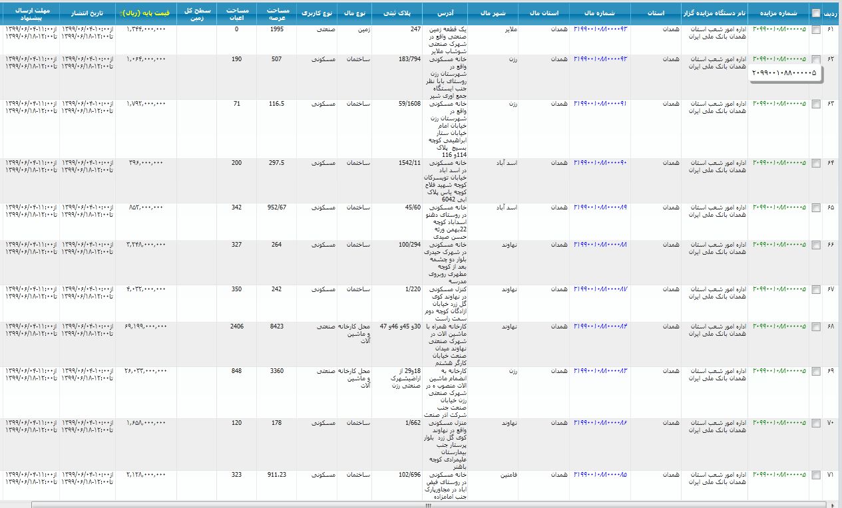Open the blue property number link in row ۶۱

click(600, 29)
